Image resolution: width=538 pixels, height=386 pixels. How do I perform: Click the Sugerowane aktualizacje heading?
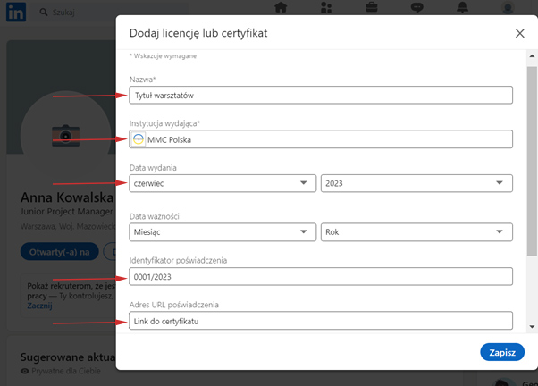(68, 357)
